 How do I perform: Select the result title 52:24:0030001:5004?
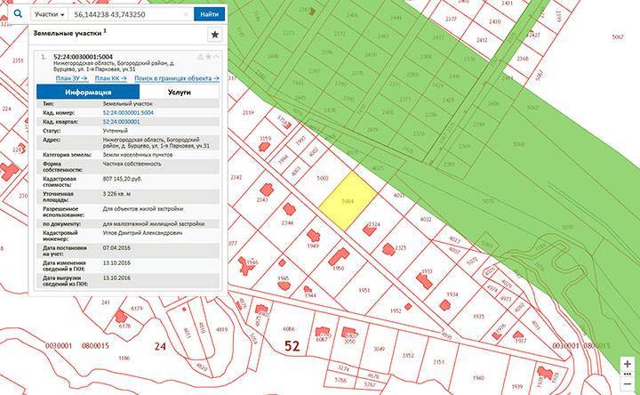tap(83, 57)
